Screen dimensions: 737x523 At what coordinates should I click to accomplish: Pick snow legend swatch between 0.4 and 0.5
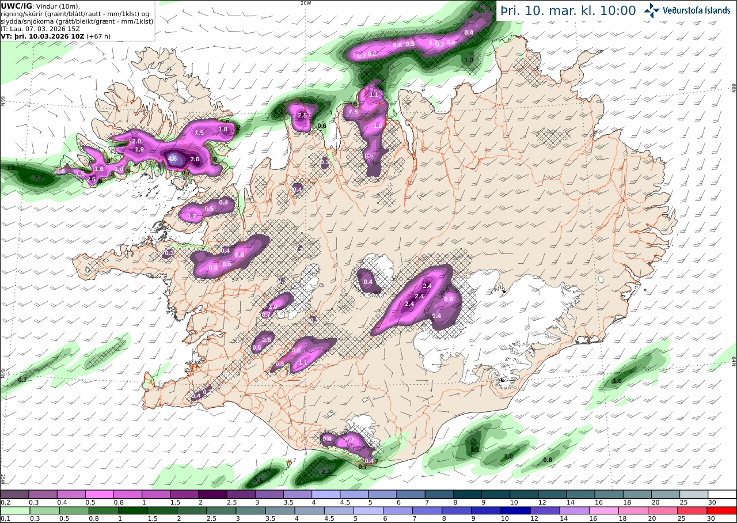(x=71, y=494)
